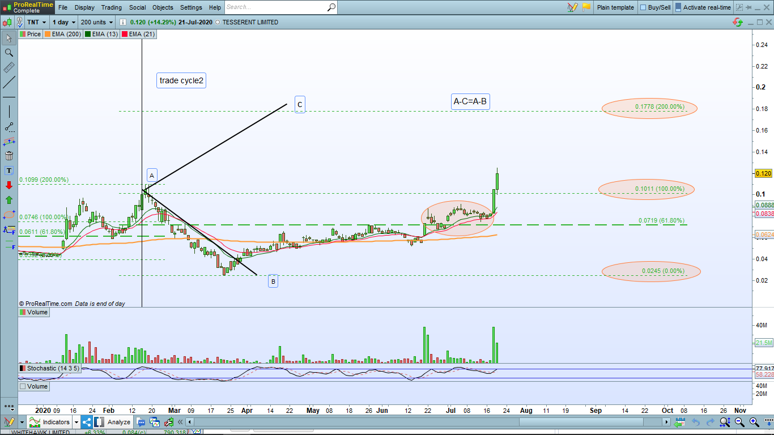Select the orange ellipse drawing tool

click(8, 215)
